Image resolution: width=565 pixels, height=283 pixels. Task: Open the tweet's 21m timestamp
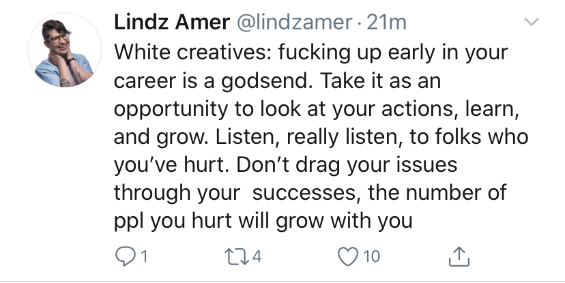click(x=387, y=23)
